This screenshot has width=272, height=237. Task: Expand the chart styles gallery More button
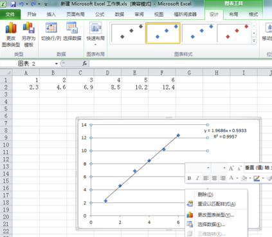[x=254, y=41]
